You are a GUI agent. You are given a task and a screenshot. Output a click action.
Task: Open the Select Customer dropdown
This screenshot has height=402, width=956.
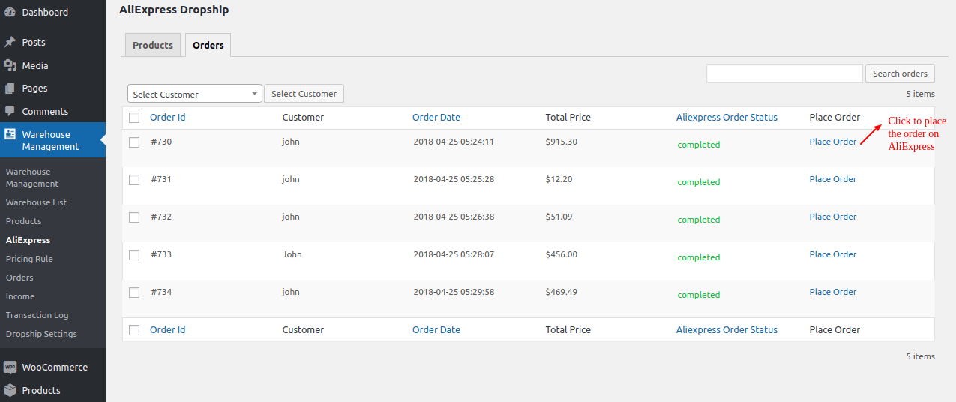click(195, 94)
